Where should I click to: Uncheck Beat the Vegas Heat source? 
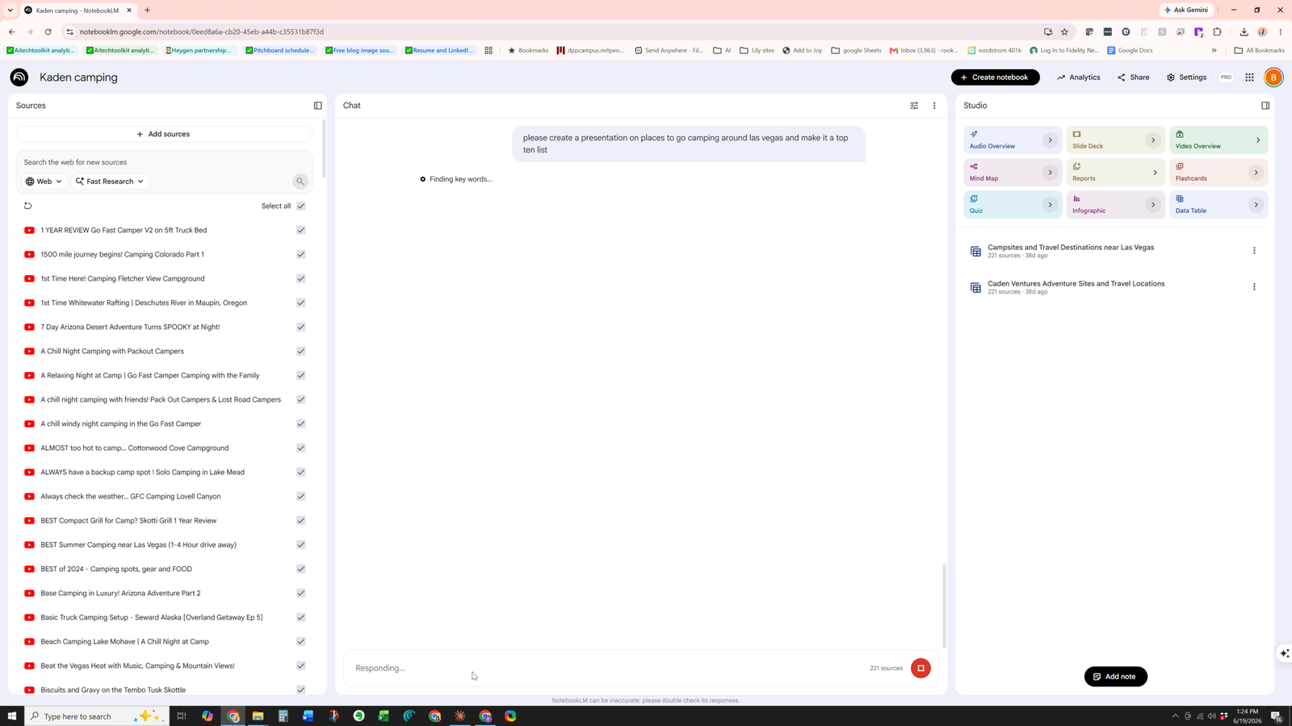click(300, 665)
